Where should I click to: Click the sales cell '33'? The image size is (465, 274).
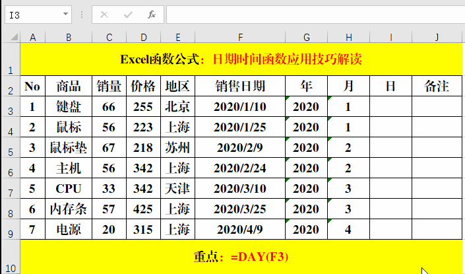pyautogui.click(x=109, y=188)
